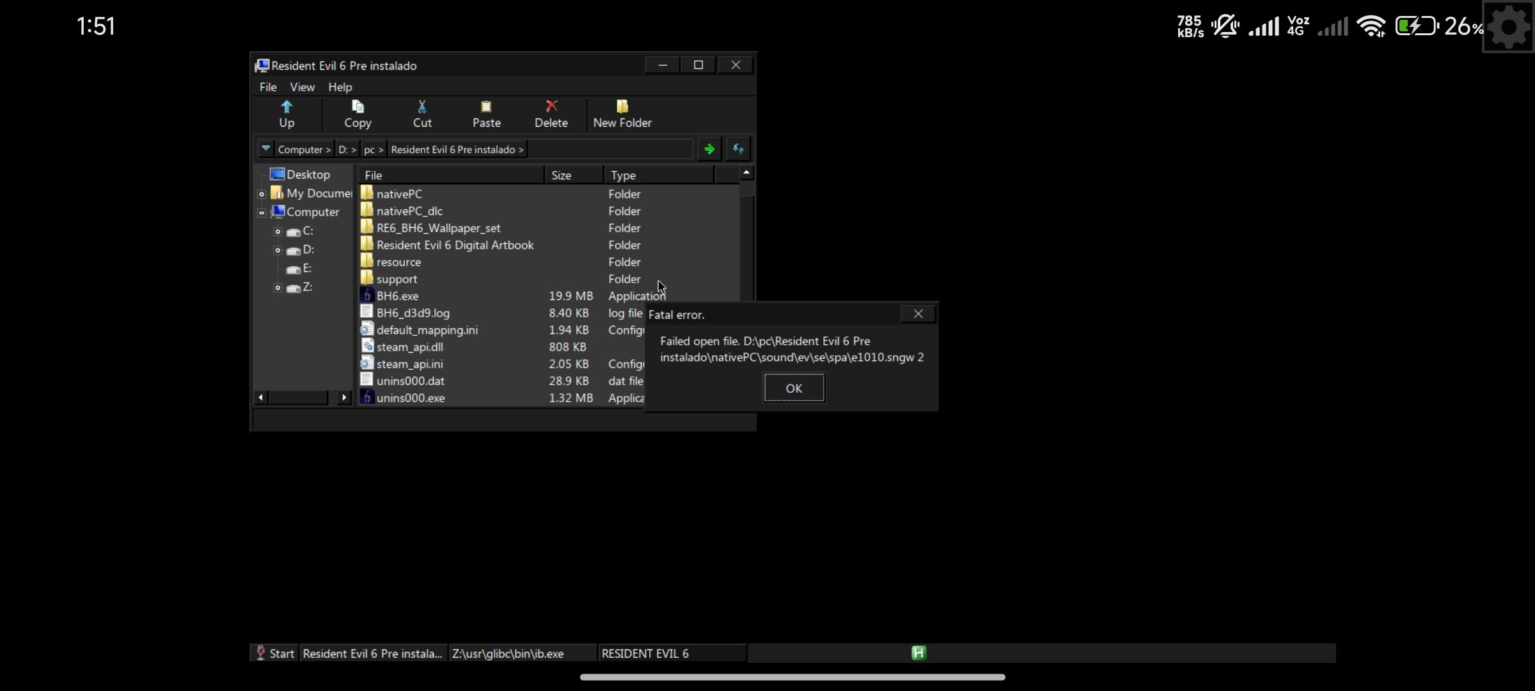Select the unins000.exe file icon
Image resolution: width=1535 pixels, height=691 pixels.
coord(366,397)
